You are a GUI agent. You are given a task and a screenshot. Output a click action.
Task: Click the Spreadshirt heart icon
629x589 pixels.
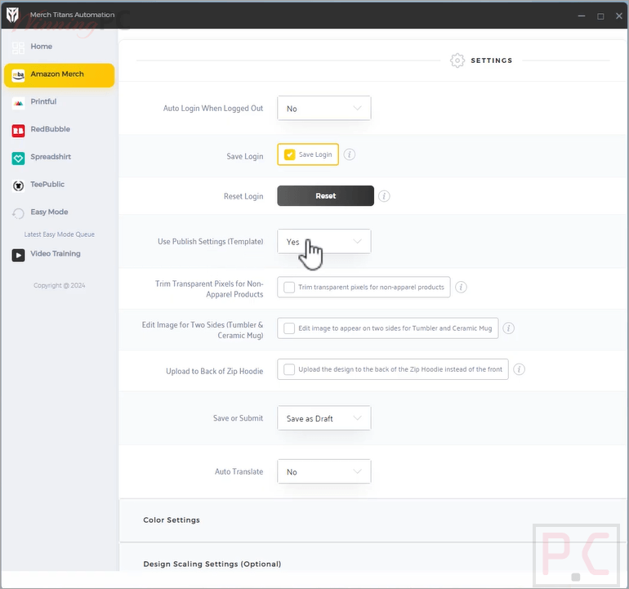click(x=18, y=158)
